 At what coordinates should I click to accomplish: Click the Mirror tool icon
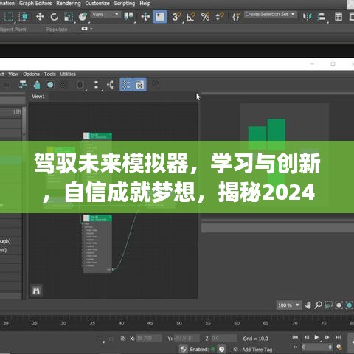click(307, 16)
